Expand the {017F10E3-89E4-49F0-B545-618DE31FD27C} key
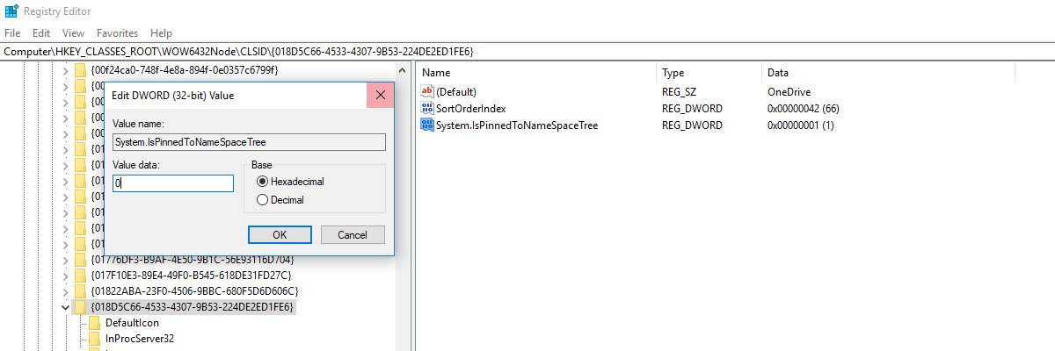 pos(64,276)
